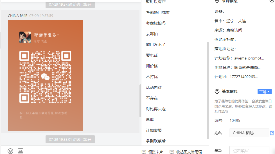Select the quick phrase 不打扰
Viewport: 275px width, 154px height.
(x=152, y=77)
